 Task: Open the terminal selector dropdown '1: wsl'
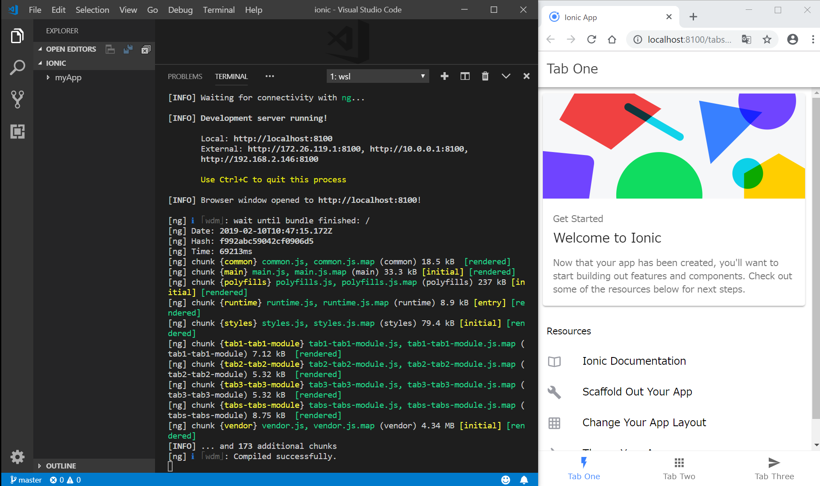(x=377, y=76)
